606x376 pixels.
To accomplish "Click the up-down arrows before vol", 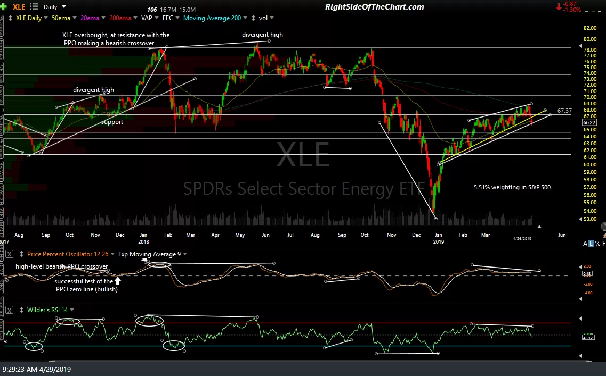I will (x=253, y=18).
